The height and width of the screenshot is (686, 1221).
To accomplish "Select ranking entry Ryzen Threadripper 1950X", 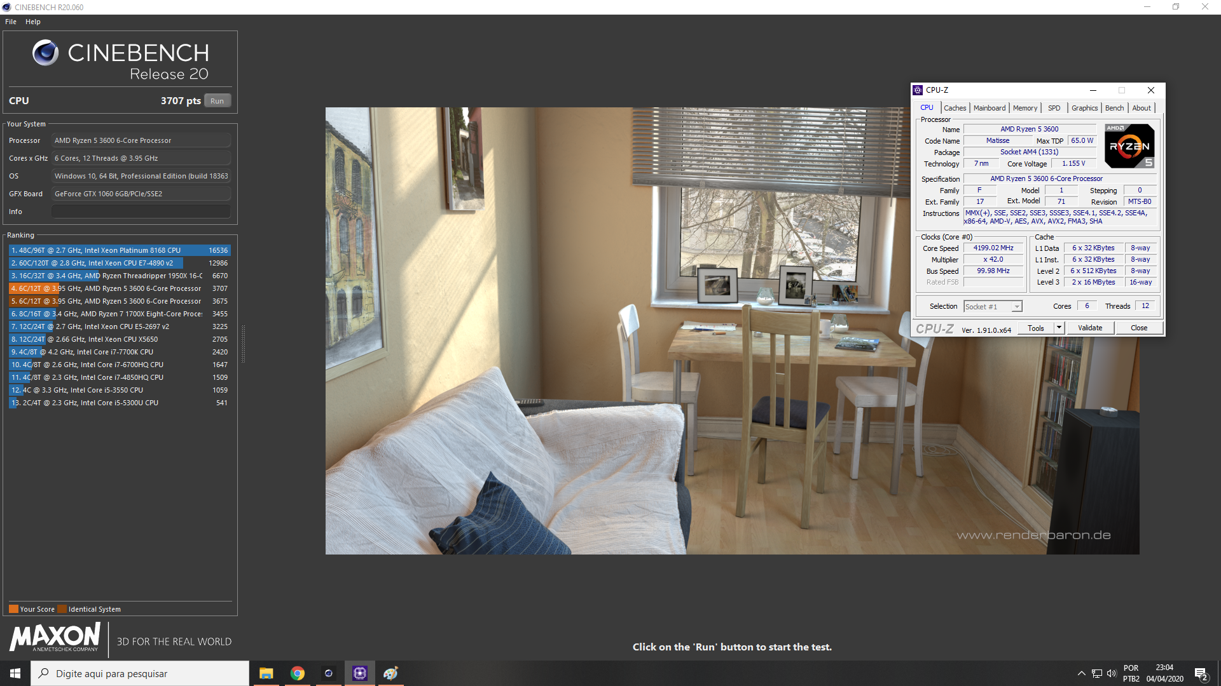I will pyautogui.click(x=120, y=276).
